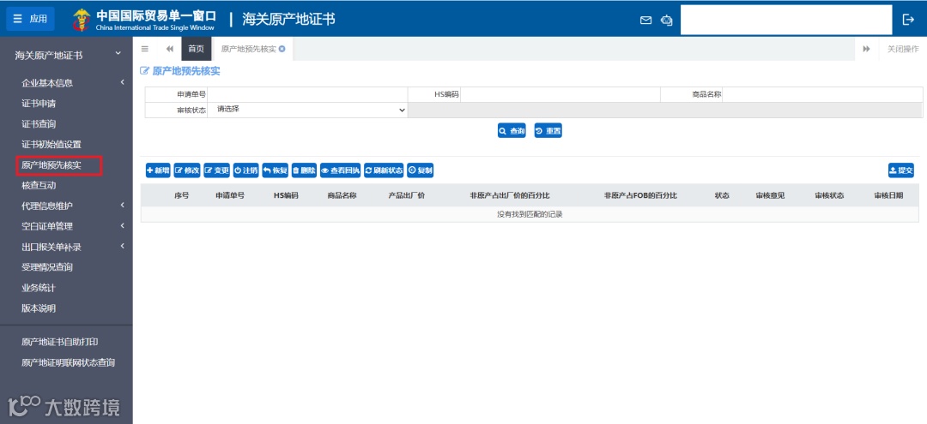Click the HS编码 input field
The width and height of the screenshot is (927, 424).
560,94
